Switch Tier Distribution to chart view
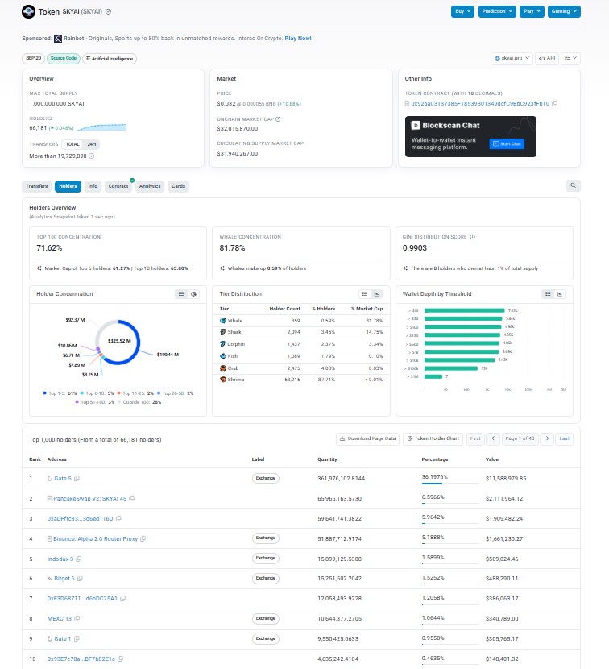 point(376,294)
